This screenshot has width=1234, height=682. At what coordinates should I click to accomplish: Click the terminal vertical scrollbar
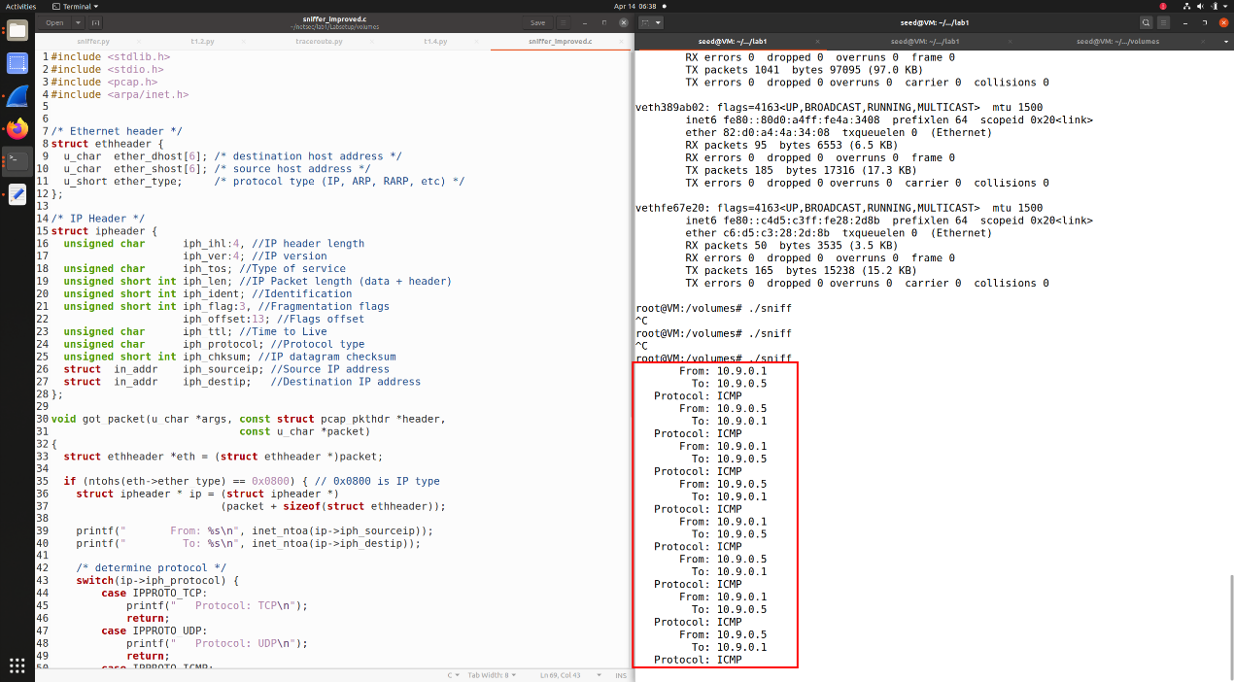coord(1231,622)
